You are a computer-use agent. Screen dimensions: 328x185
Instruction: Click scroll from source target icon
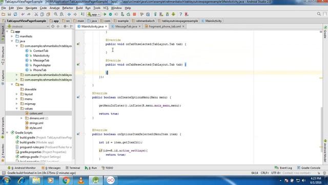click(53, 26)
